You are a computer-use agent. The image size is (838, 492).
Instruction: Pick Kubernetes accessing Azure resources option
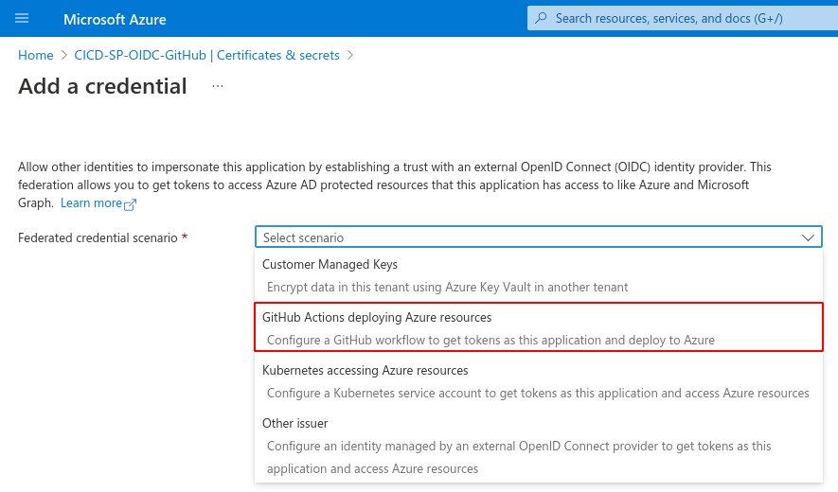click(x=539, y=381)
